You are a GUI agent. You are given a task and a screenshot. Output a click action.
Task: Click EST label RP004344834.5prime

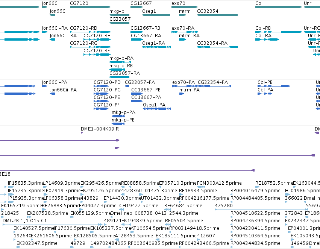255,243
